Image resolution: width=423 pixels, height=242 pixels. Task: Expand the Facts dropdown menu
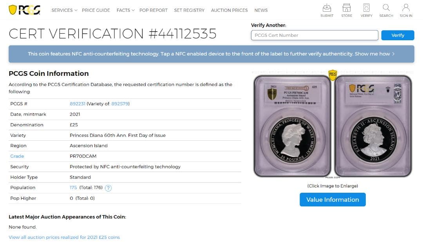point(125,10)
